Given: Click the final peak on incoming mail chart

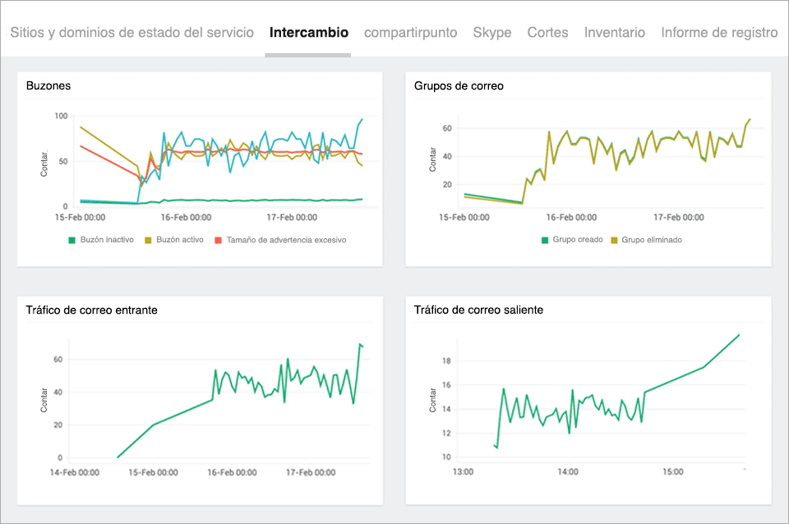Looking at the screenshot, I should pos(361,345).
